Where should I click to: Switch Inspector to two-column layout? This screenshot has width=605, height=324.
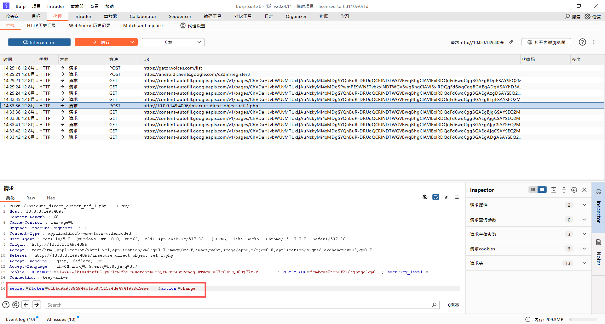542,190
